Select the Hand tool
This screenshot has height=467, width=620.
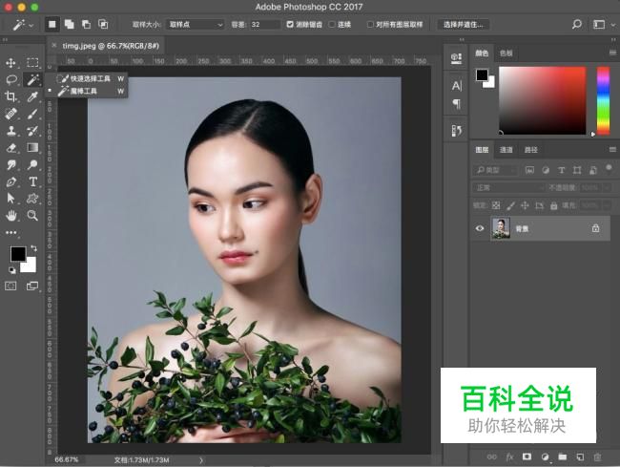coord(11,216)
